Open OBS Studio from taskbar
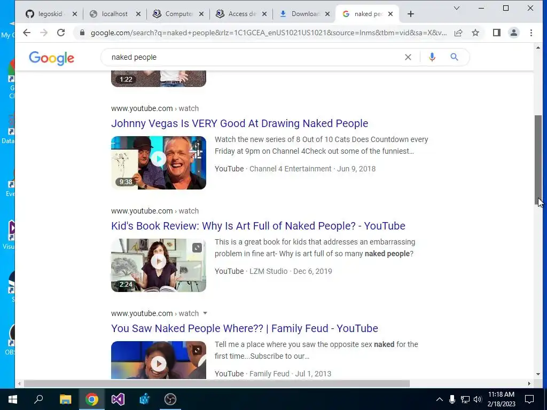This screenshot has height=410, width=547. coord(170,399)
